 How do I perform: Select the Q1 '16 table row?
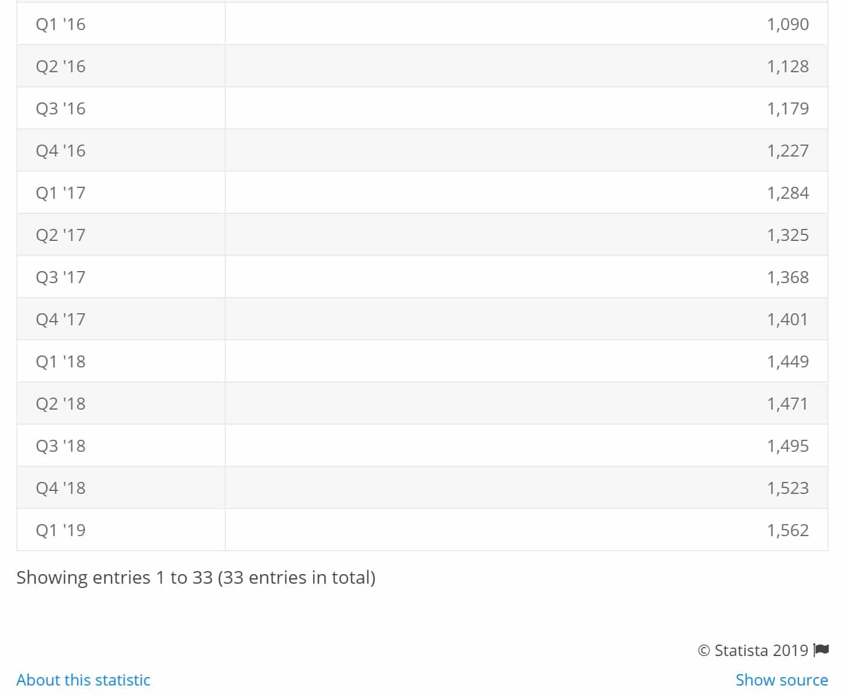pos(421,24)
